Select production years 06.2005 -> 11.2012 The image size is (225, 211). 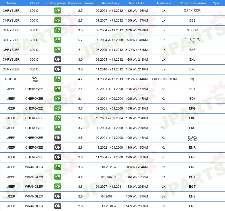point(109,50)
